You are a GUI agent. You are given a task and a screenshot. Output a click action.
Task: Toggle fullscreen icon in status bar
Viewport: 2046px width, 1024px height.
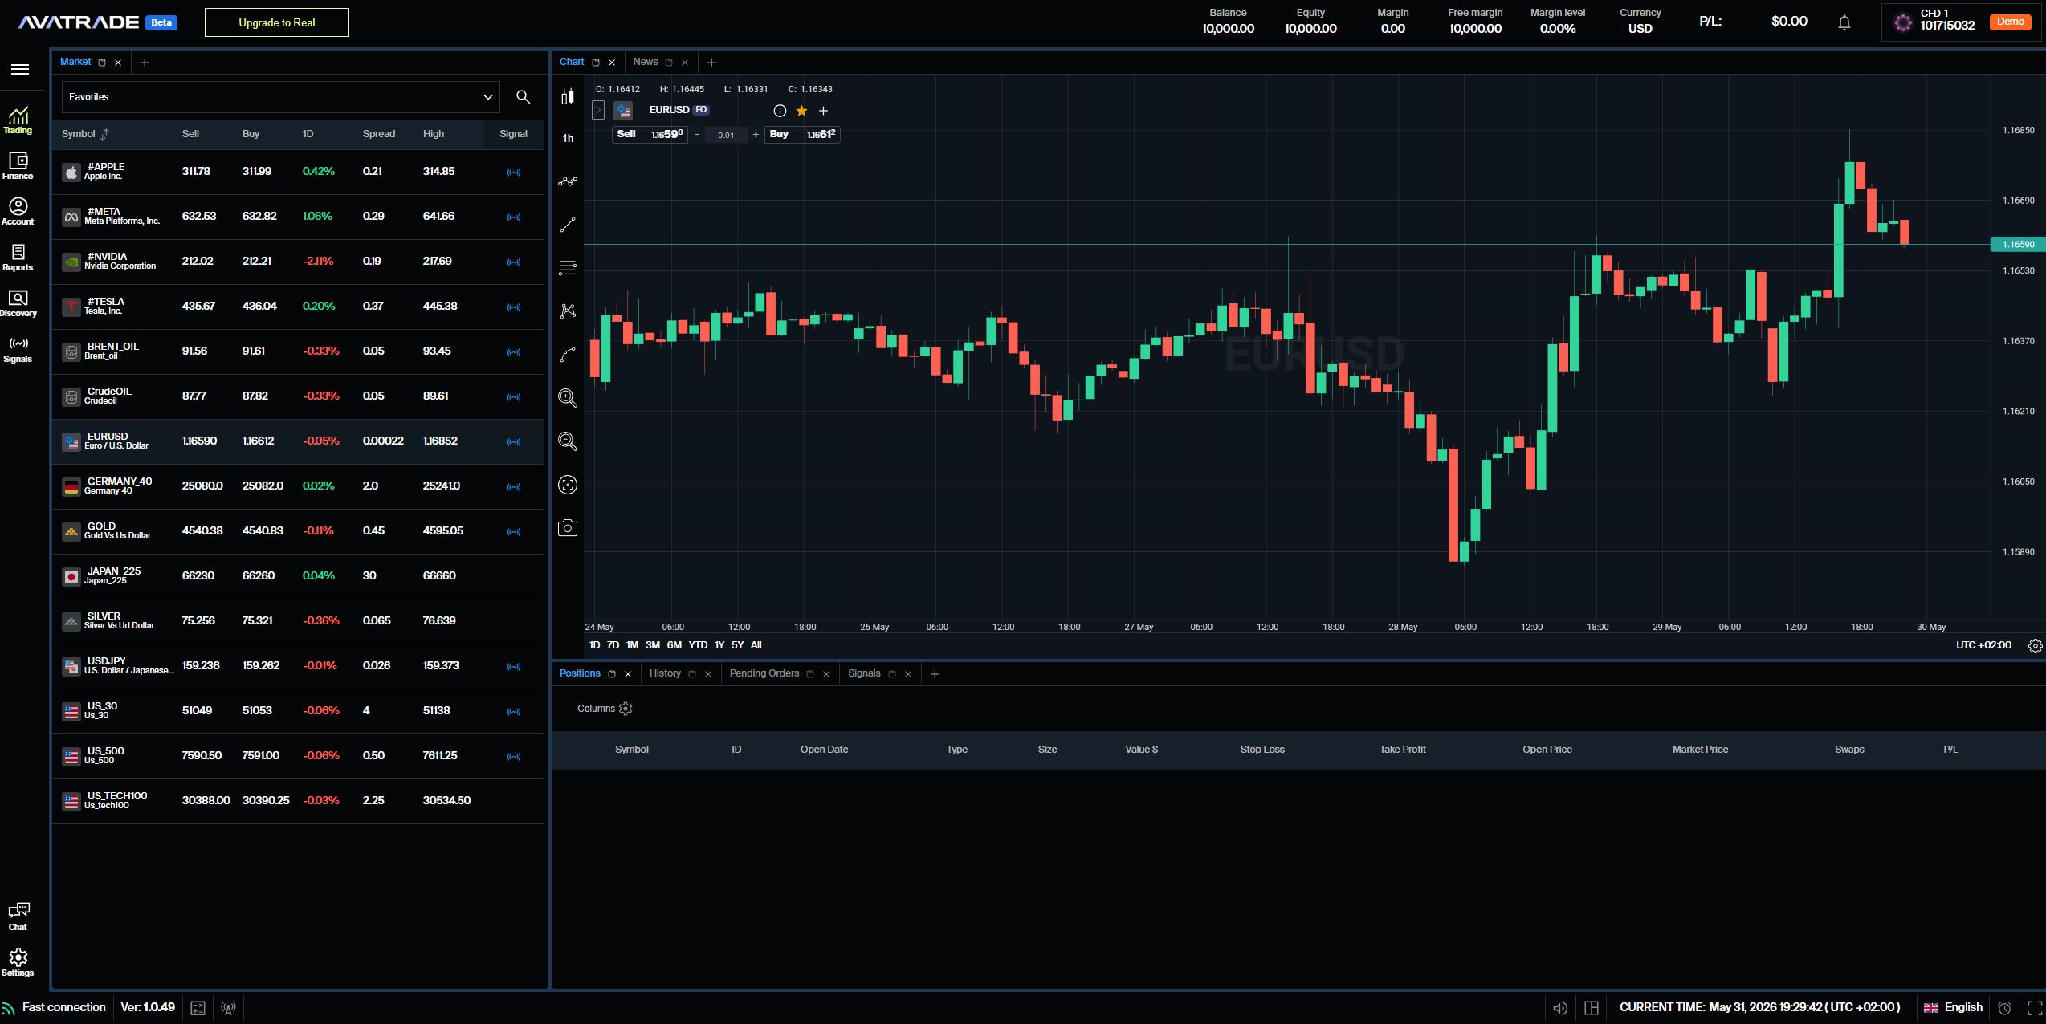click(2035, 1008)
